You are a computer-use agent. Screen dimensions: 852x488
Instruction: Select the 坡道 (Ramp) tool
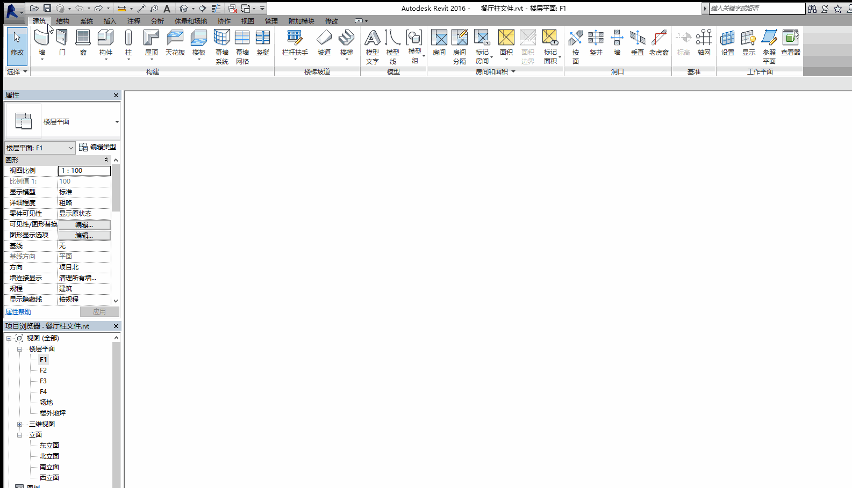coord(324,42)
